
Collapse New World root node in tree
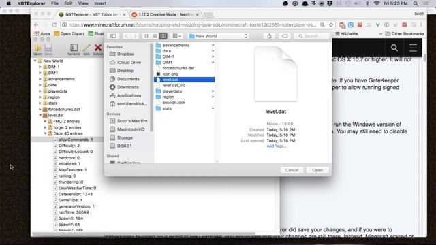(35, 61)
